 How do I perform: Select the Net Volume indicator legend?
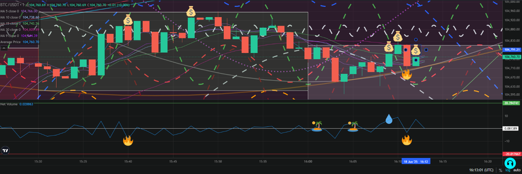(17, 104)
